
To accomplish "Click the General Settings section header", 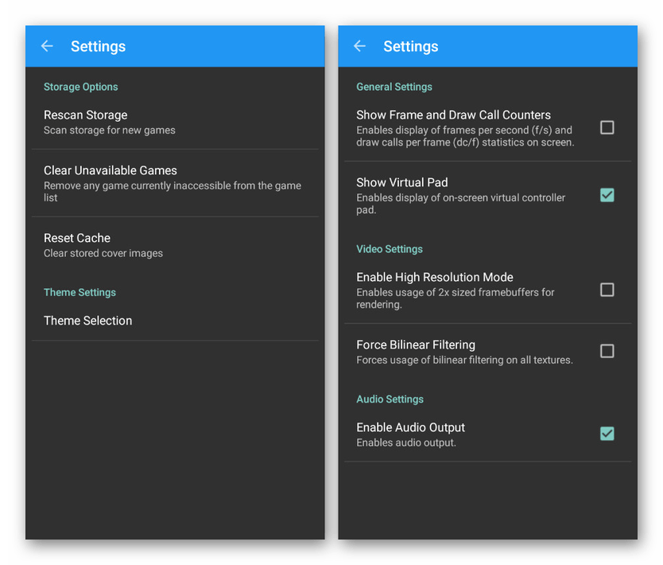I will coord(394,87).
